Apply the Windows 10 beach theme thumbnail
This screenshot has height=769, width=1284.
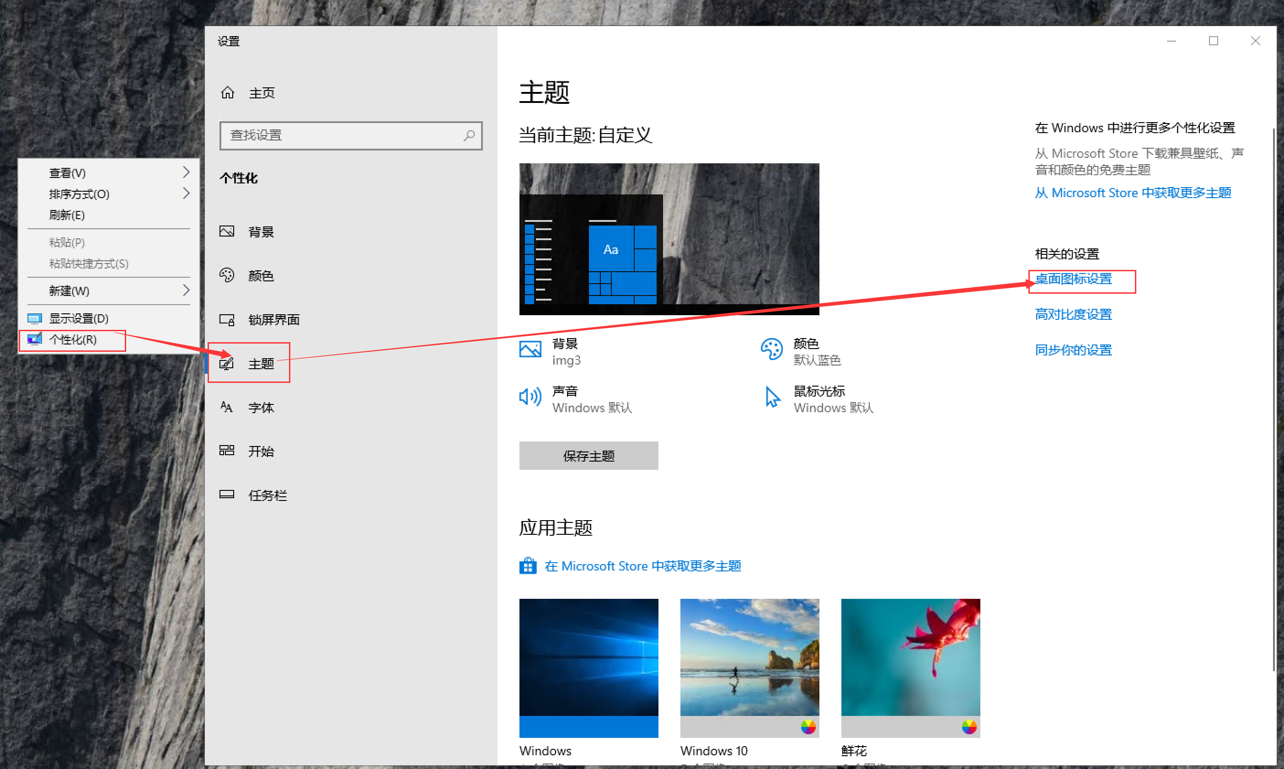click(749, 668)
